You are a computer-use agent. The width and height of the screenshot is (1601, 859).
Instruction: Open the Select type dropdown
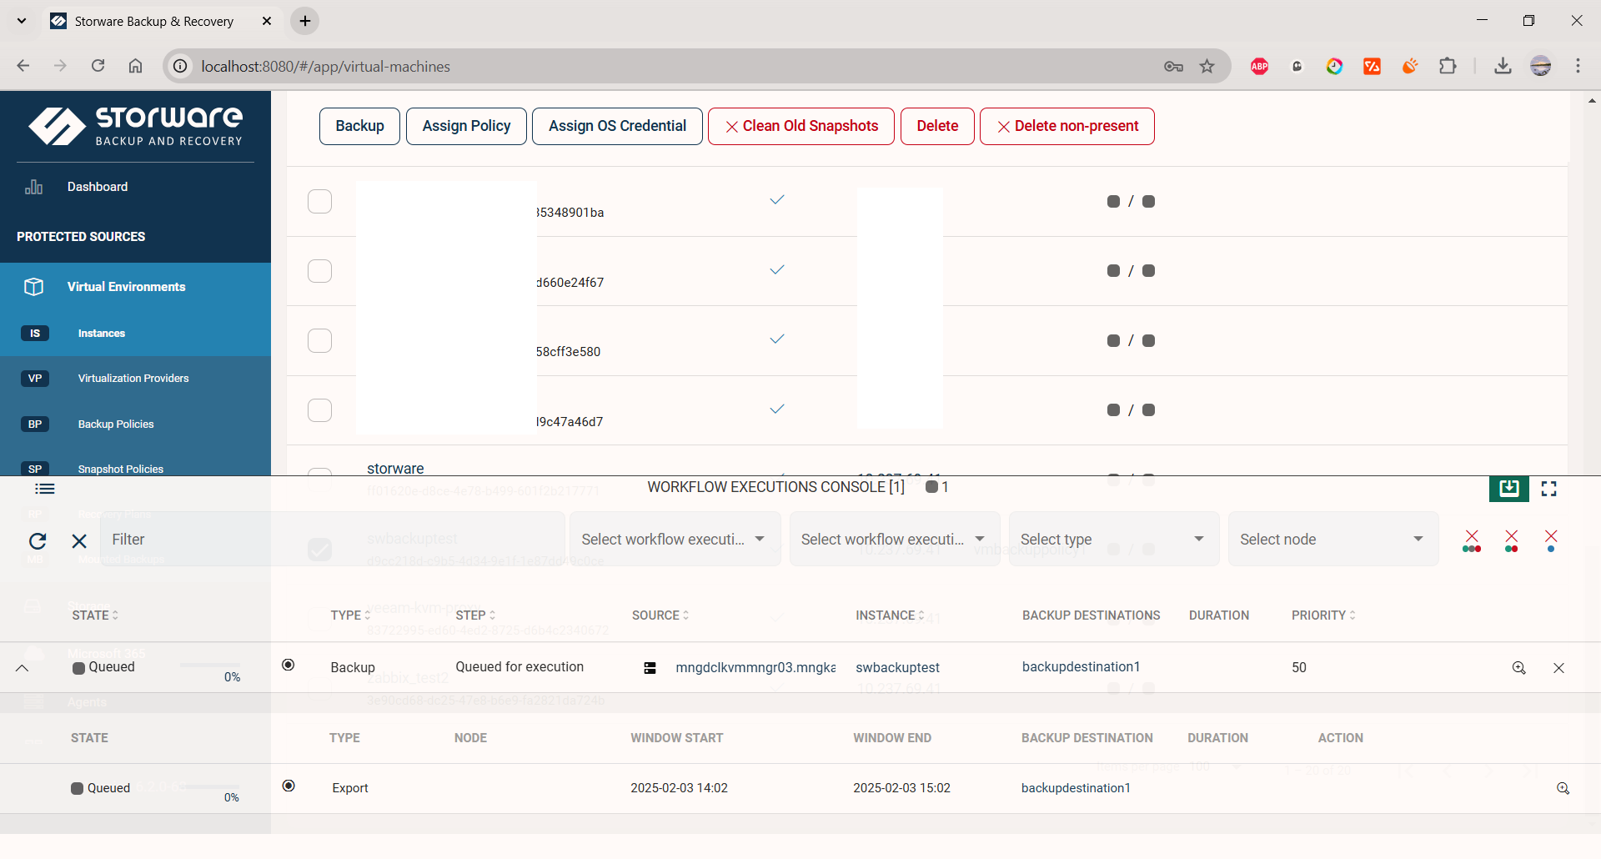1113,540
